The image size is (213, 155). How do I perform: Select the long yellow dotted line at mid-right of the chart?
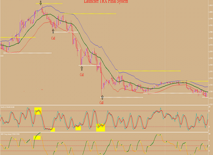pos(148,71)
